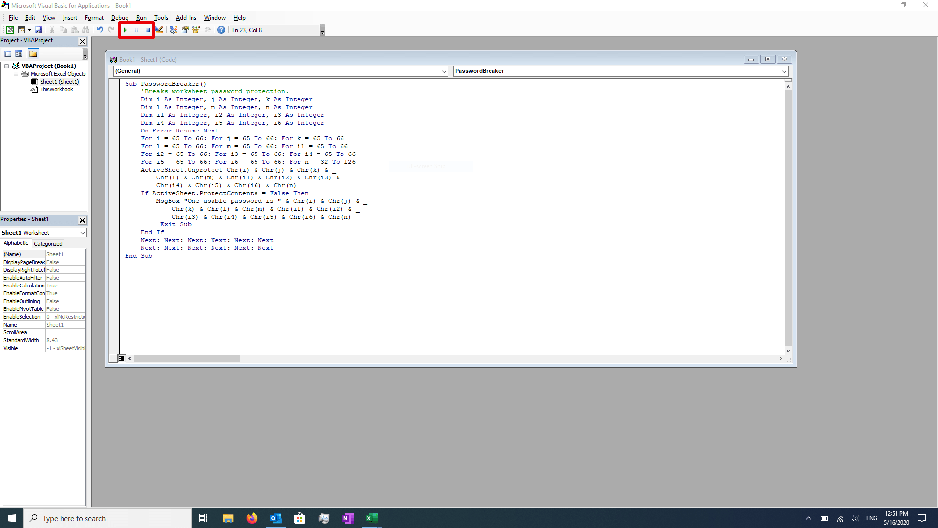Open the Debug menu

coord(119,18)
